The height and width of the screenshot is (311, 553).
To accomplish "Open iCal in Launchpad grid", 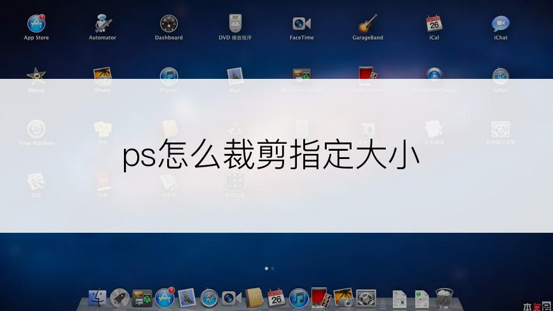I will pyautogui.click(x=434, y=24).
